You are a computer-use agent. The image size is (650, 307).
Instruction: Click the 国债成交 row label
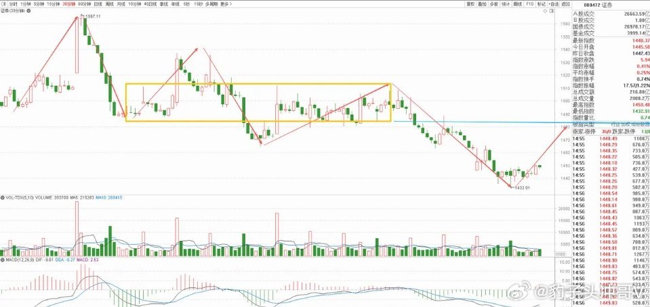584,26
